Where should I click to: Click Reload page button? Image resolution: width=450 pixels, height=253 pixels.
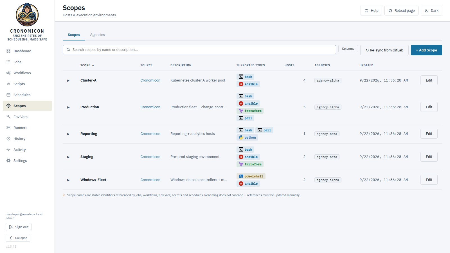tap(401, 10)
